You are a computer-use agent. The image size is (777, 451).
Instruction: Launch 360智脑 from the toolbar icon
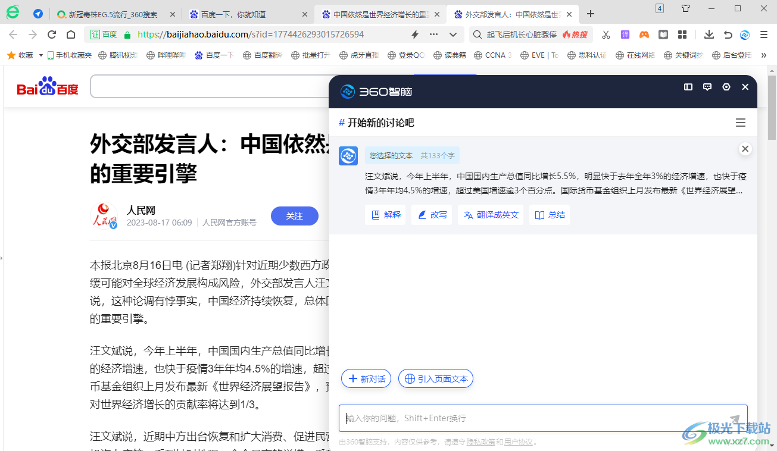745,35
